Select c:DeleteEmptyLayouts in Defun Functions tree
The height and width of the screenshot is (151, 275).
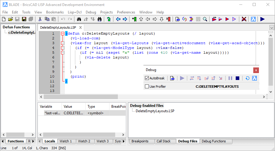tap(22, 33)
